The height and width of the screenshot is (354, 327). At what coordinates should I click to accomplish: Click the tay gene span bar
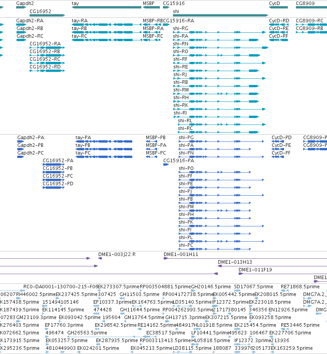(106, 7)
